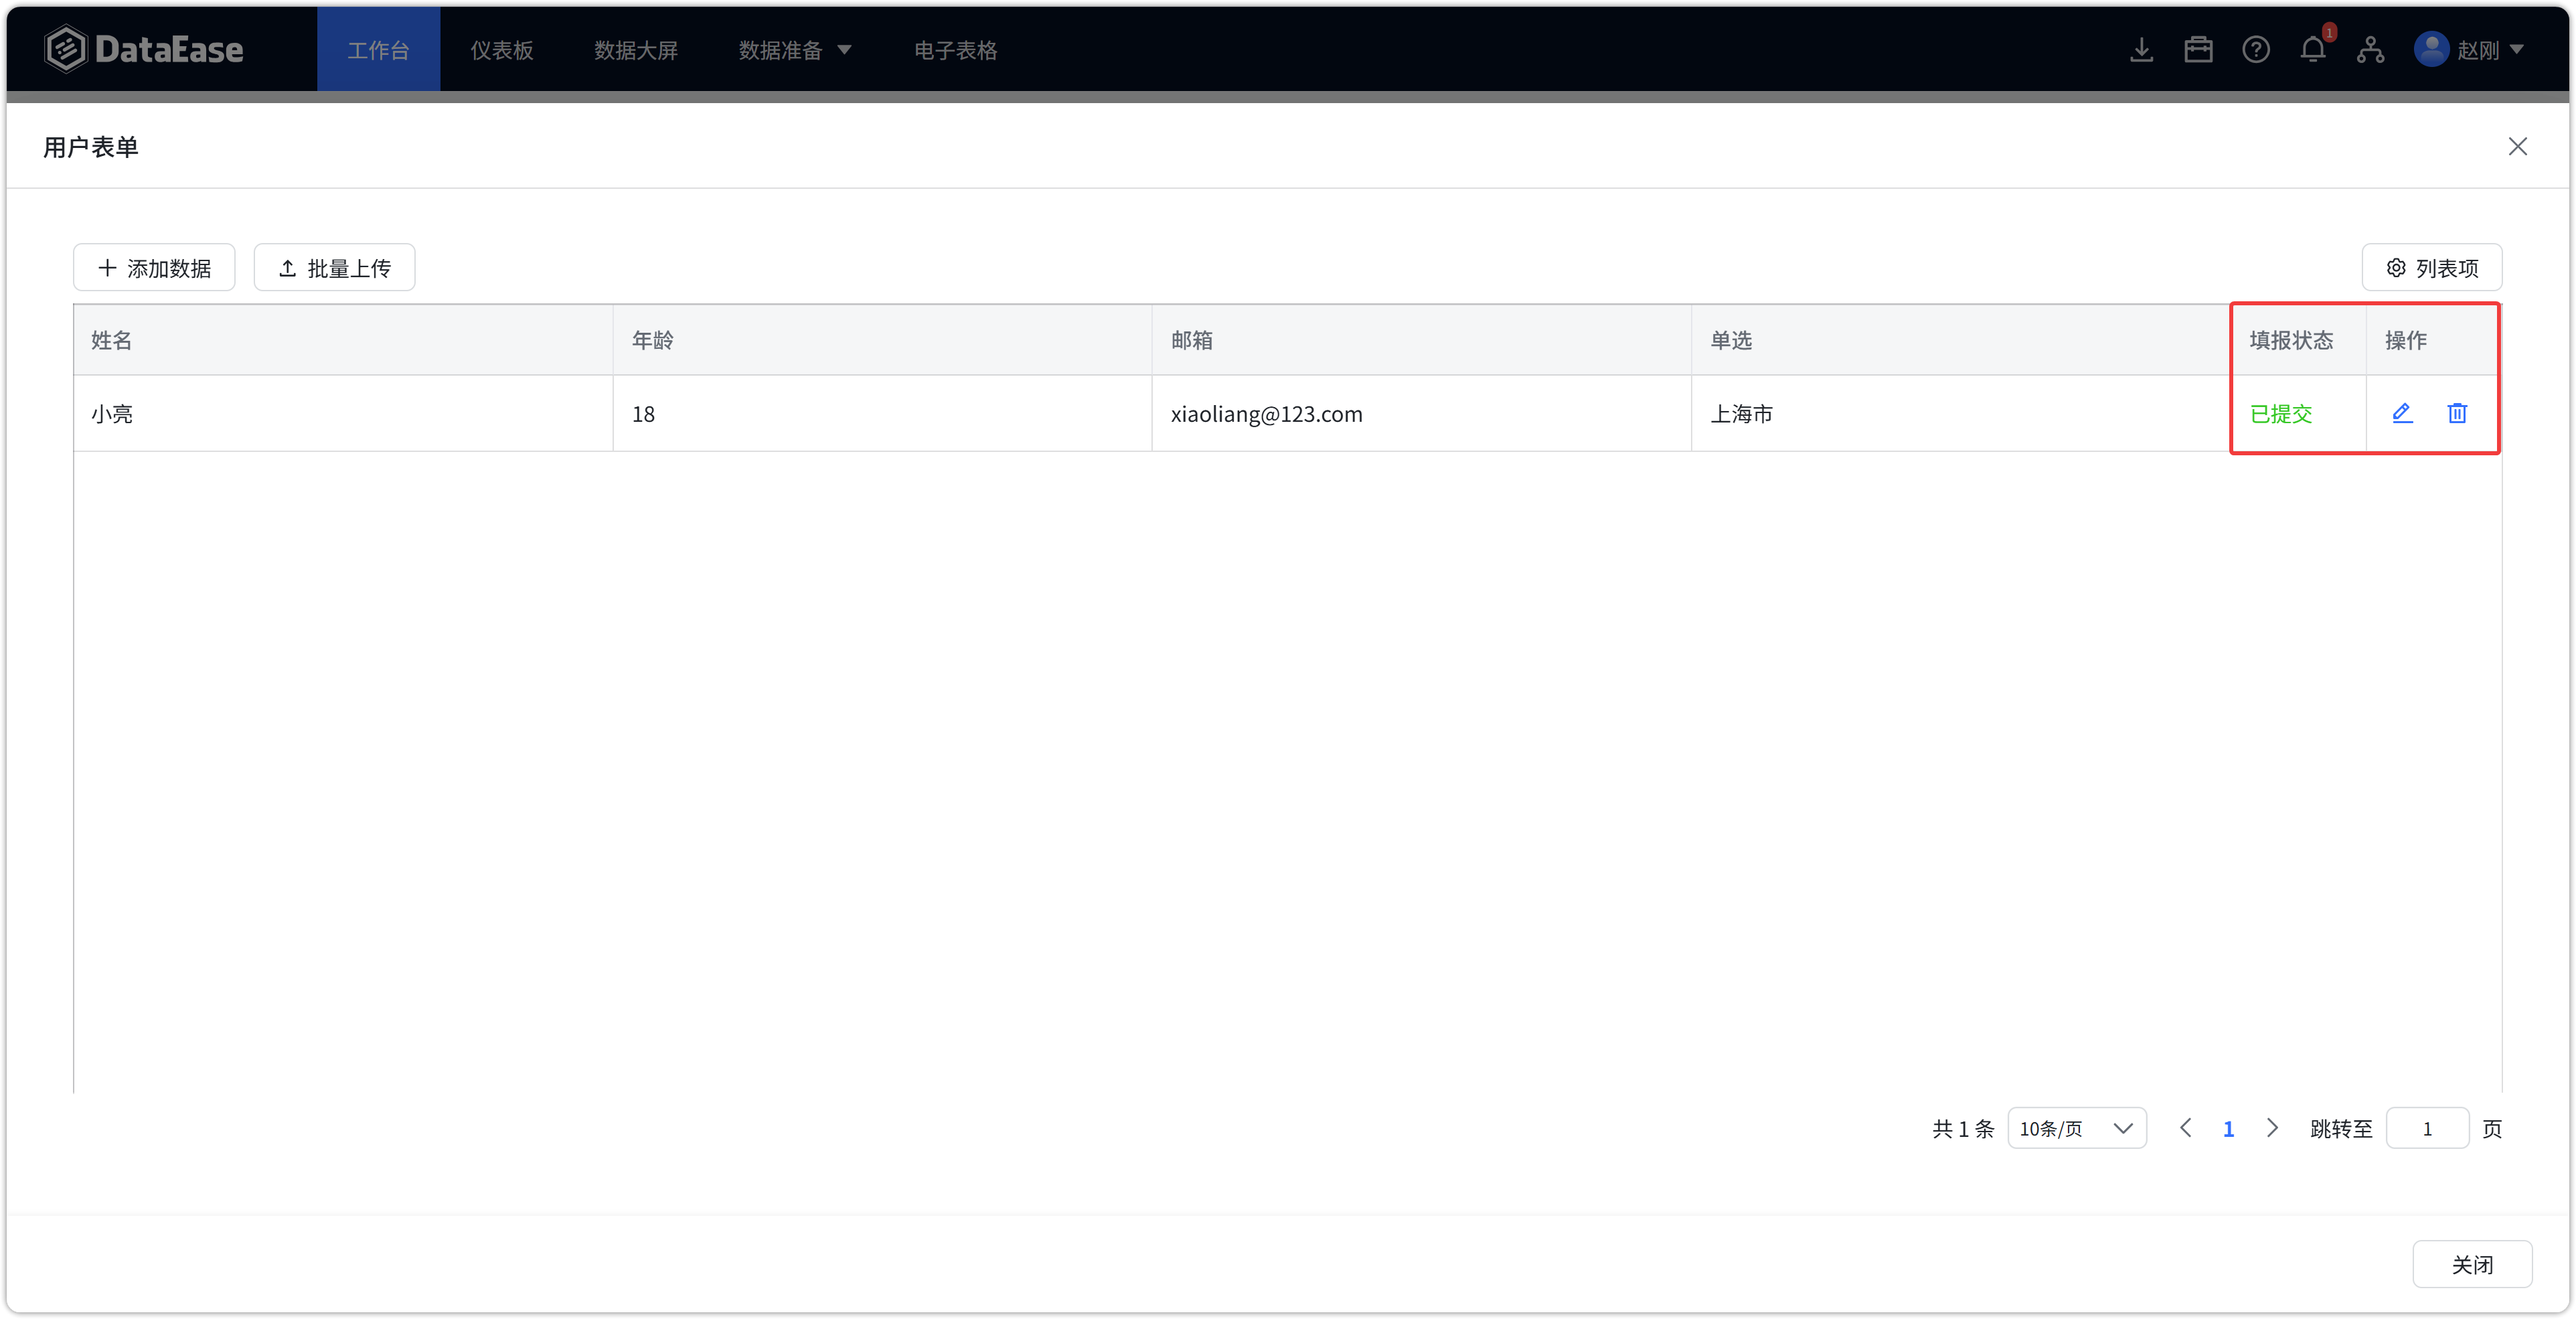Switch to the 电子表格 tab
The width and height of the screenshot is (2576, 1319).
[x=956, y=49]
